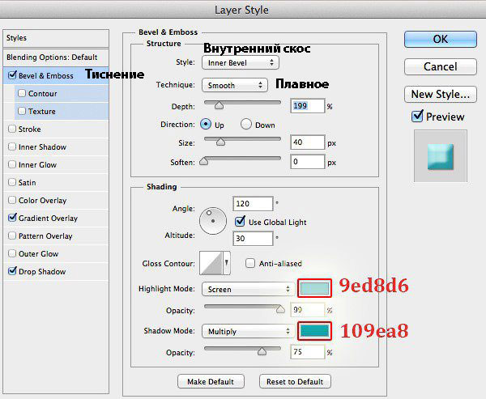Select the Inner Glow effect row label
The width and height of the screenshot is (486, 399).
(37, 164)
